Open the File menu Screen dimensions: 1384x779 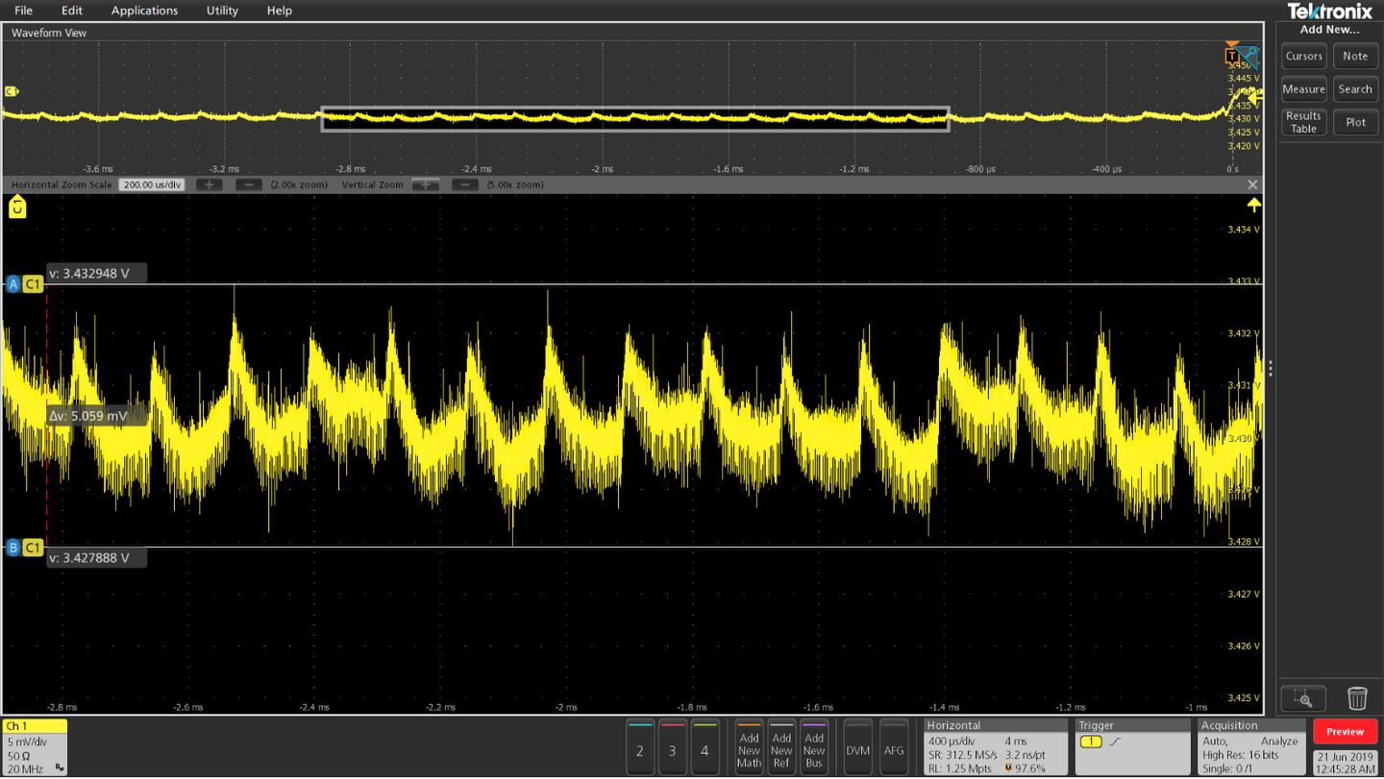point(23,11)
